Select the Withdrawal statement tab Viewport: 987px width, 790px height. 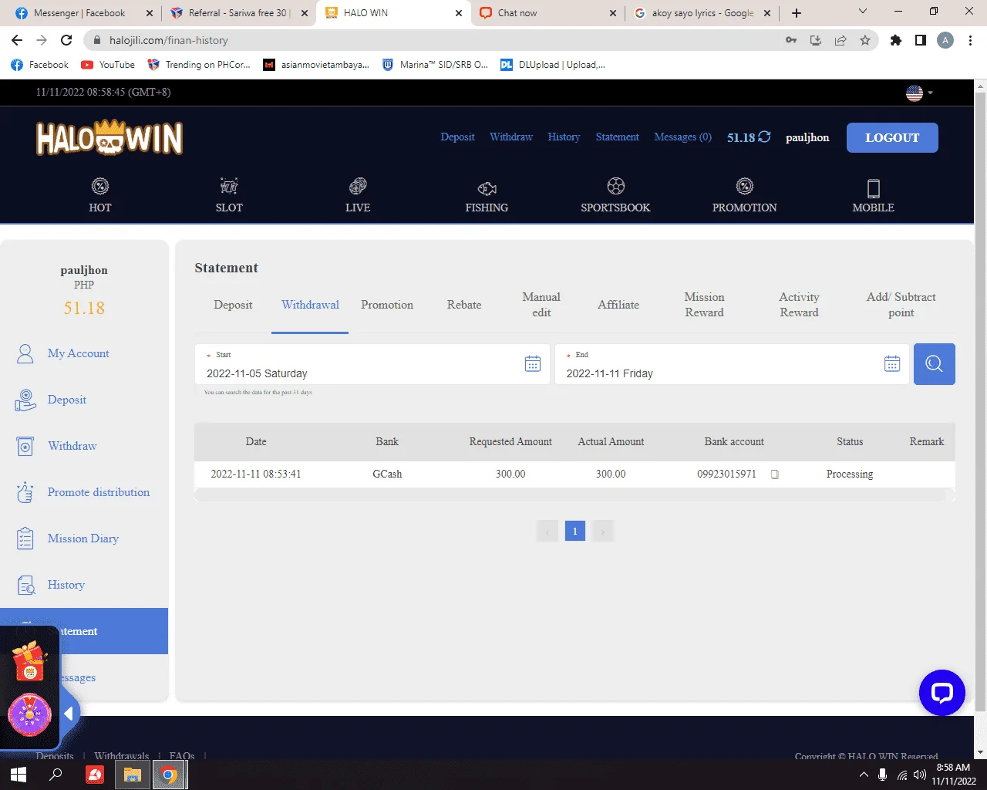pyautogui.click(x=310, y=305)
